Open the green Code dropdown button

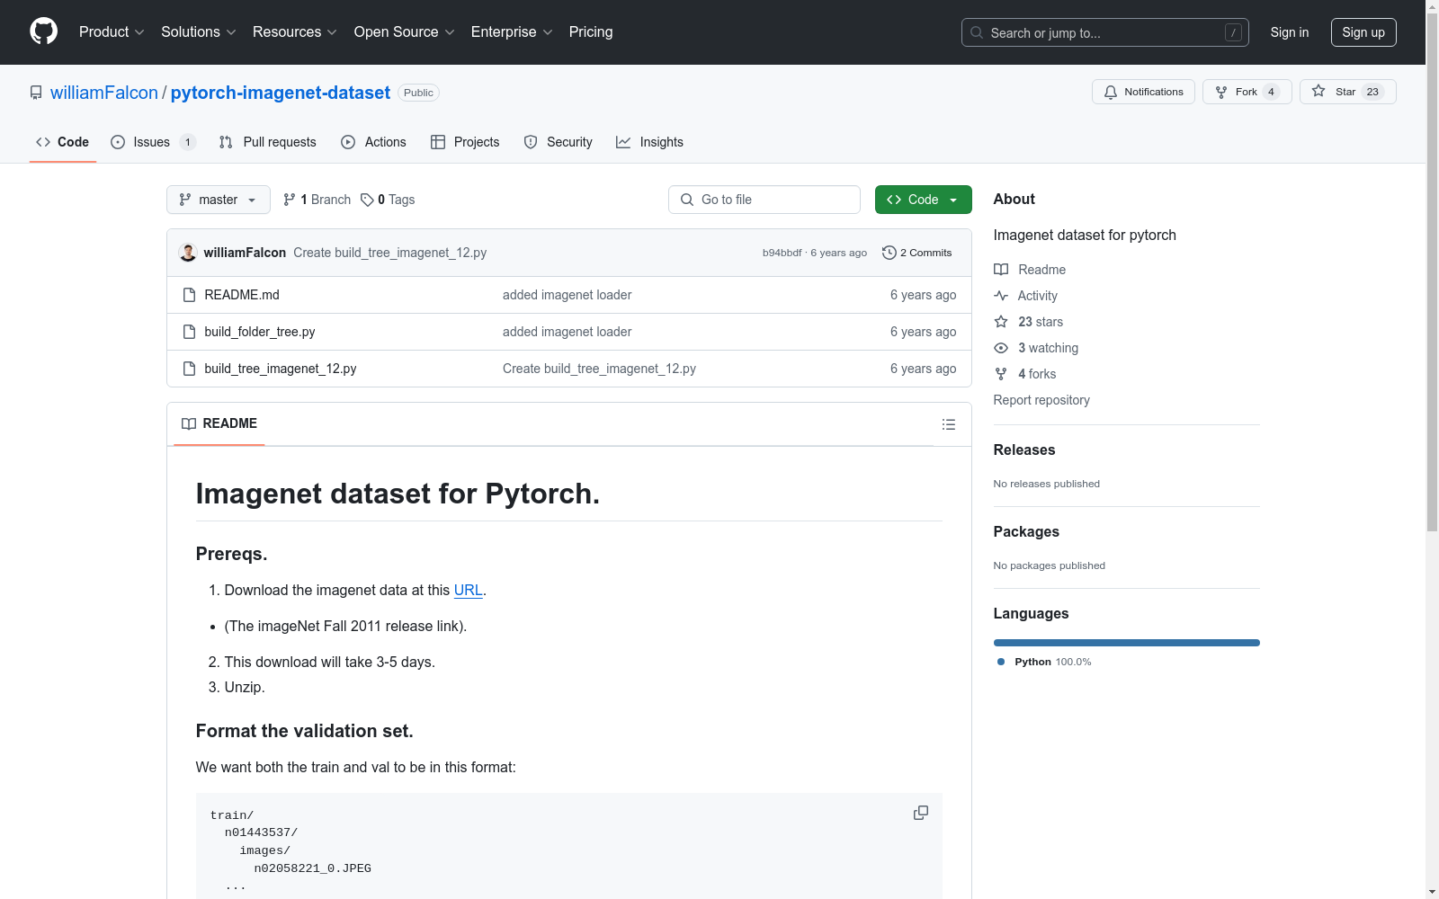click(x=924, y=200)
